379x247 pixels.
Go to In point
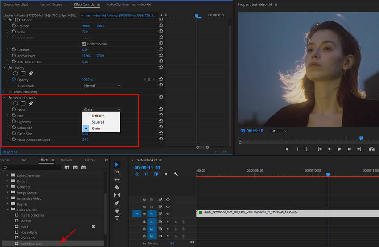coord(320,149)
